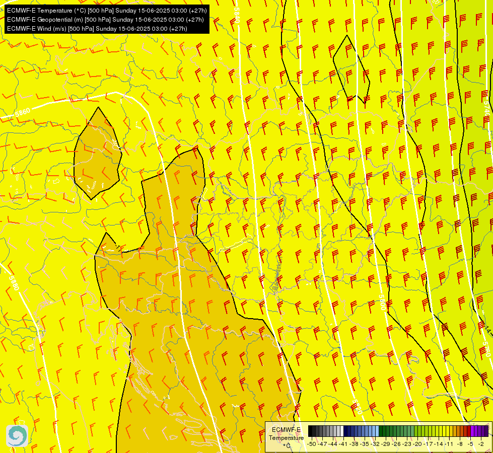Click the -17 legend tick value
Image resolution: width=493 pixels, height=453 pixels.
[428, 444]
